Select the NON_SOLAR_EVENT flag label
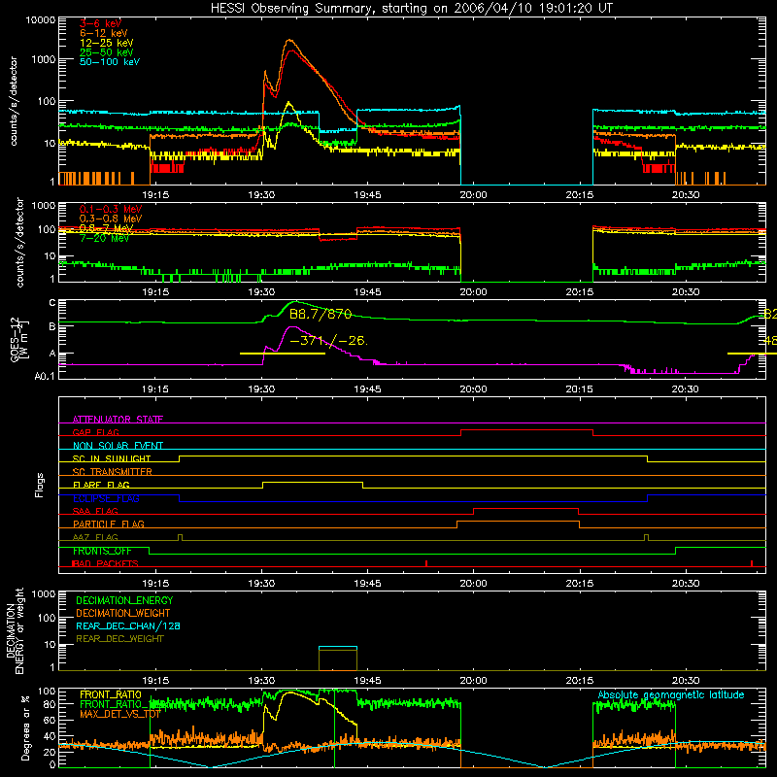 [118, 446]
